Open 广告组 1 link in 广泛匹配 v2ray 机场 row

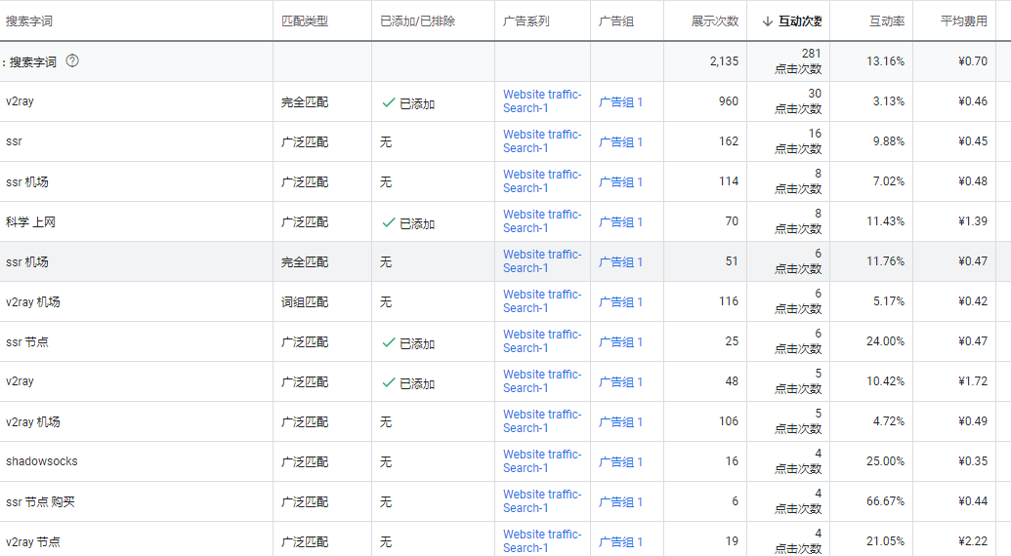621,422
